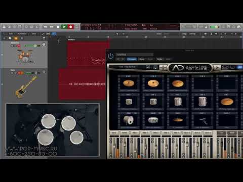This screenshot has width=243, height=182.
Task: Open the Mixer icon in control bar
Action: [x=31, y=27]
